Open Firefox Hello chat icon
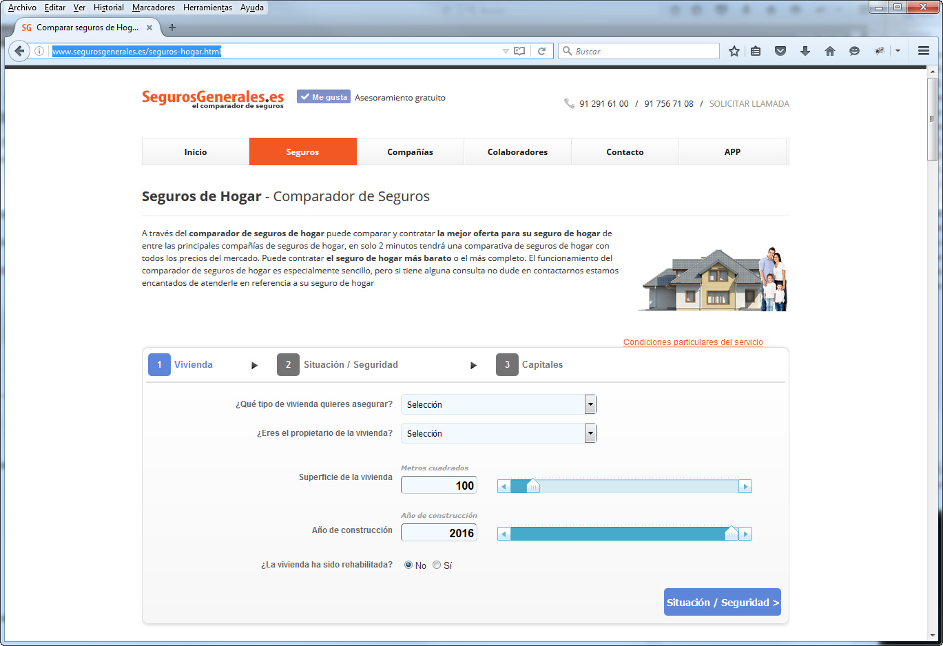 click(x=855, y=51)
